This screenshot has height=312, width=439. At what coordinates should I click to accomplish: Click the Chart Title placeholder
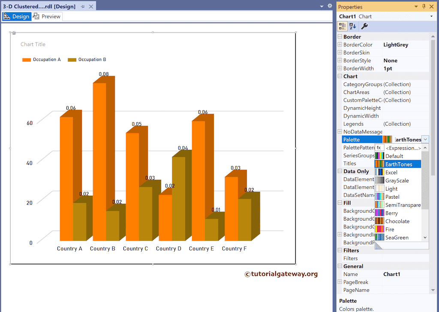(x=33, y=44)
